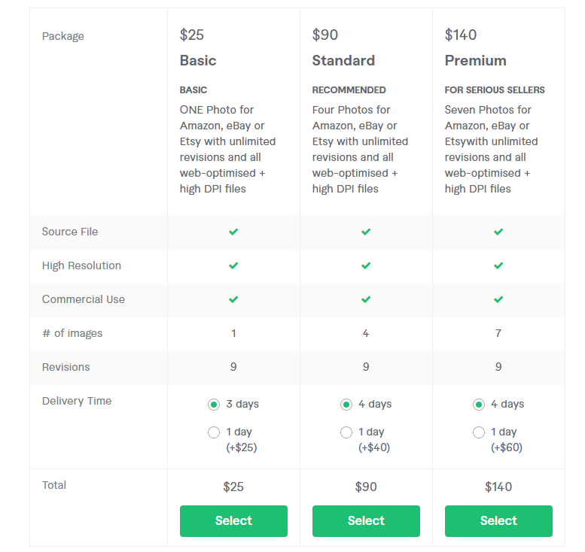
Task: Click Standard package High Resolution checkmark
Action: (x=366, y=265)
